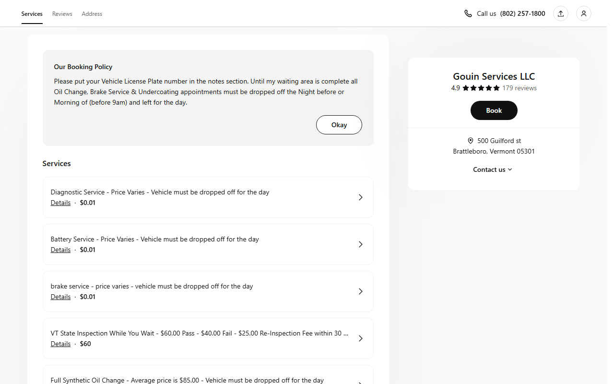Select the Battery Service title text
The width and height of the screenshot is (614, 384).
pos(155,239)
